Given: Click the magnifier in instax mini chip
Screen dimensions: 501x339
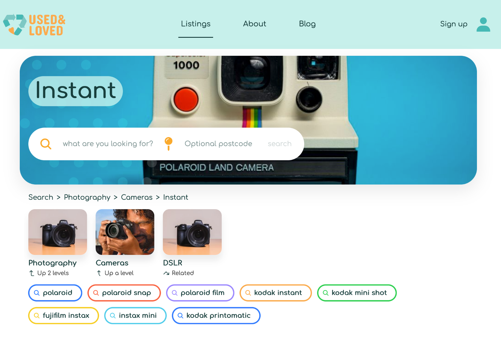Looking at the screenshot, I should (113, 316).
